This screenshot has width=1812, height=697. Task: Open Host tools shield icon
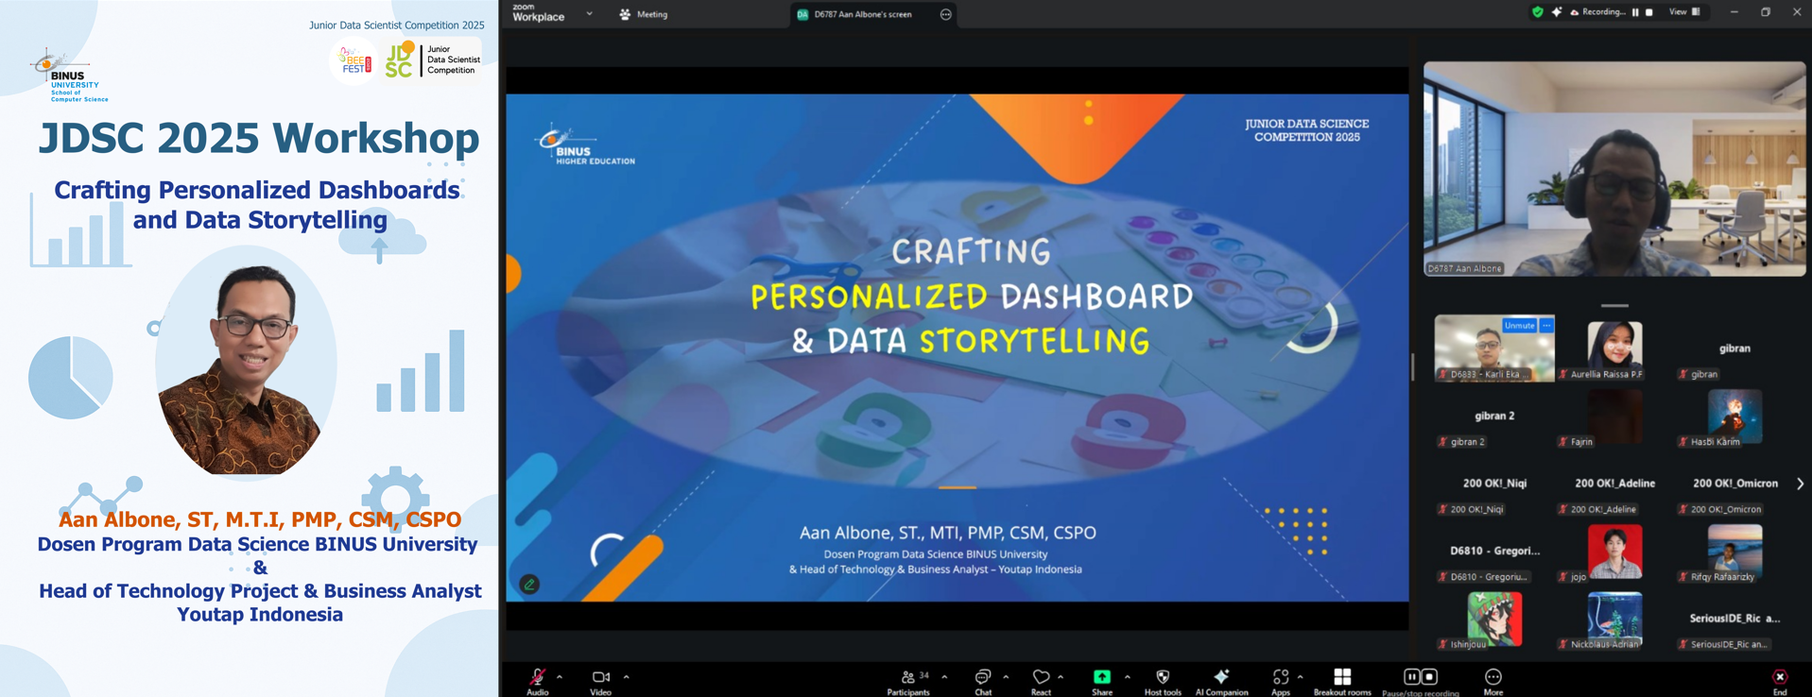1163,677
